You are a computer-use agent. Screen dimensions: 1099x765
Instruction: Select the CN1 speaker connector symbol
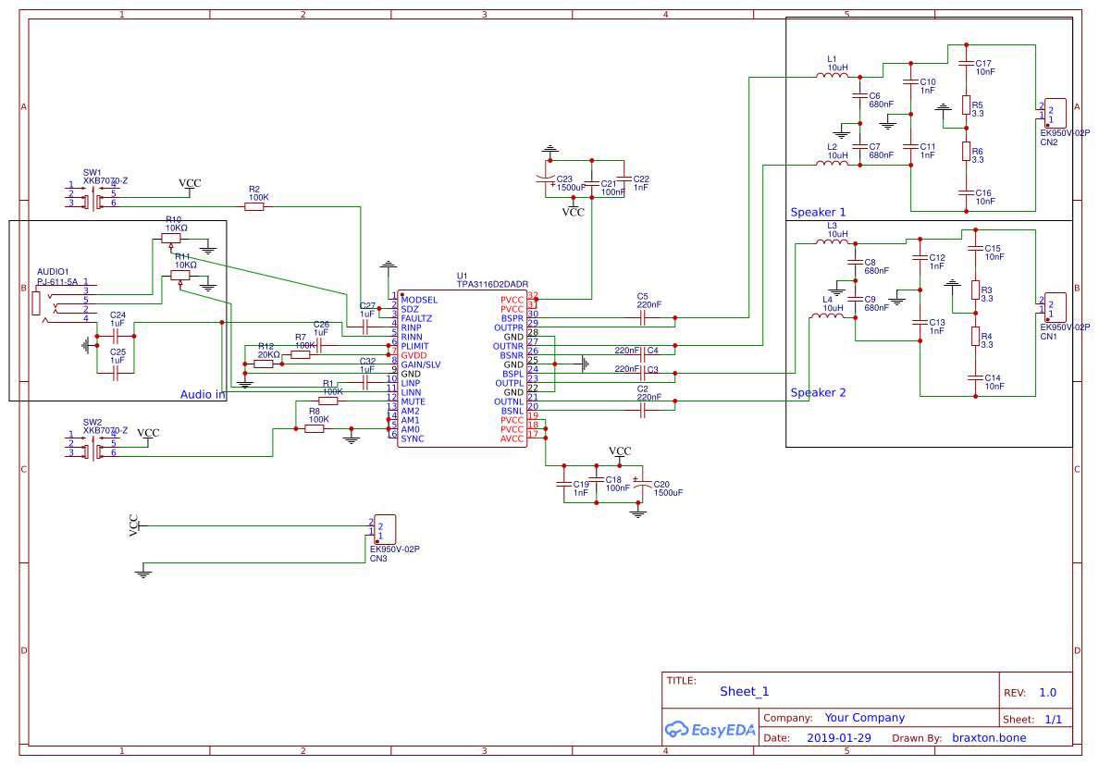click(1055, 308)
